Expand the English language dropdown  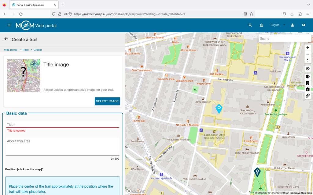pyautogui.click(x=278, y=25)
